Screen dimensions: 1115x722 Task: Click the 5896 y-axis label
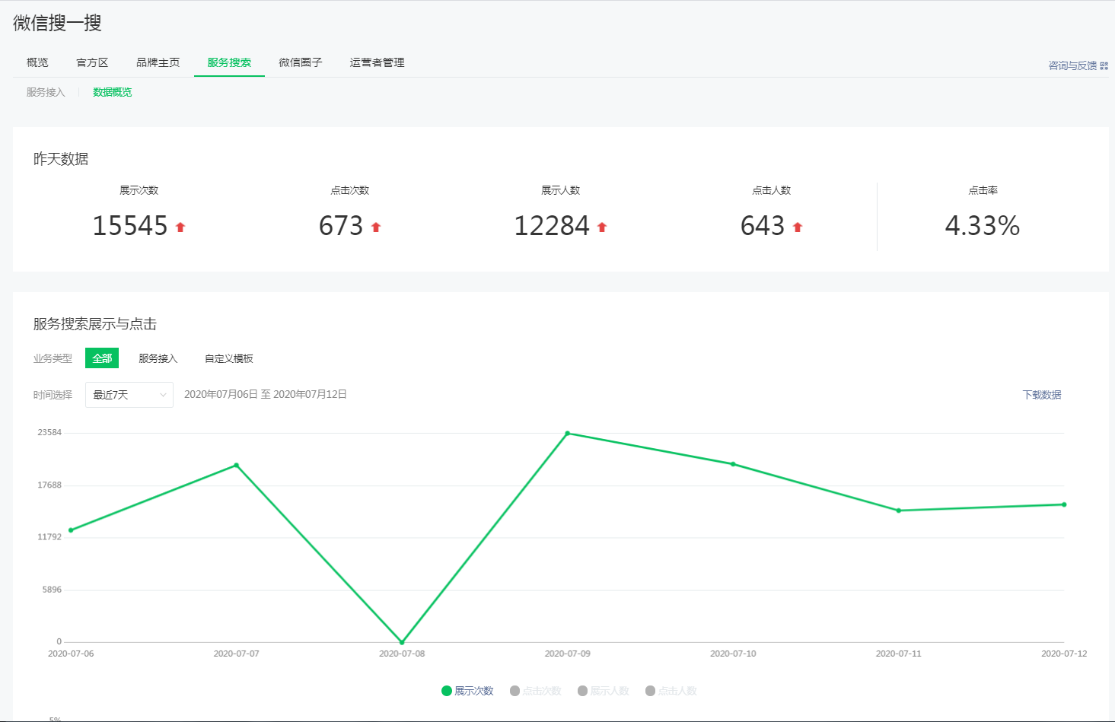click(52, 590)
